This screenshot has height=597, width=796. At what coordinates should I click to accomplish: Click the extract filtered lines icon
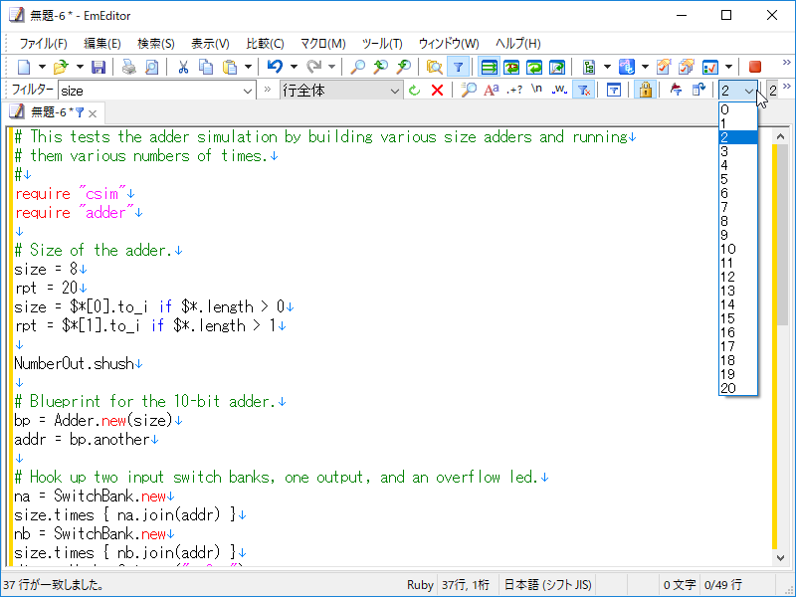pyautogui.click(x=699, y=91)
